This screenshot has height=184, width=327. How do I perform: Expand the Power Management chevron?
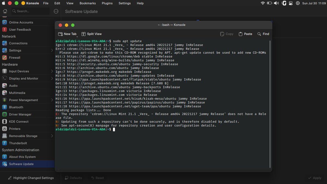(x=52, y=100)
